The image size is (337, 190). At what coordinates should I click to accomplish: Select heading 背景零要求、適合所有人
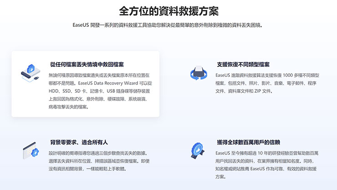coord(79,142)
